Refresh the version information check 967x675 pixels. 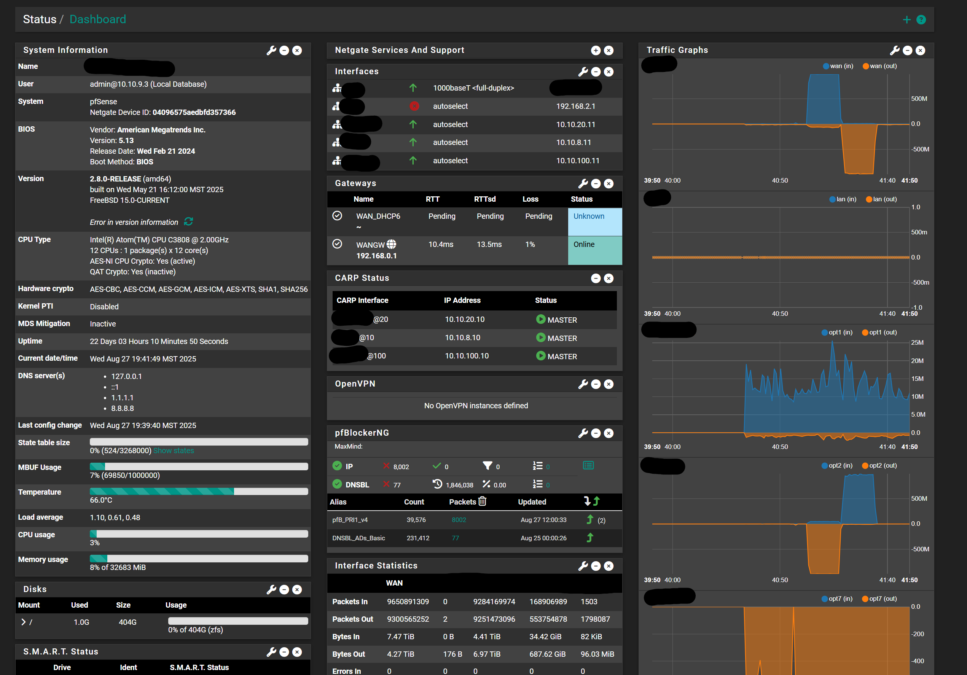tap(188, 221)
